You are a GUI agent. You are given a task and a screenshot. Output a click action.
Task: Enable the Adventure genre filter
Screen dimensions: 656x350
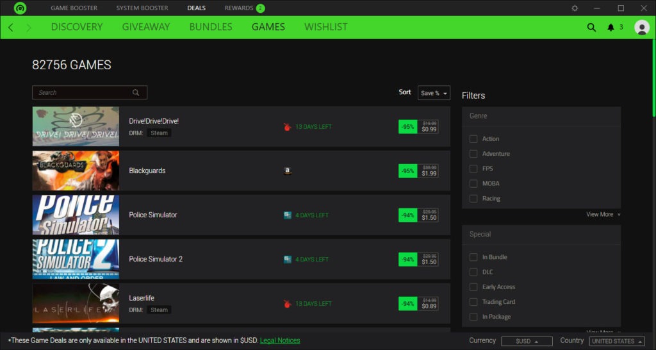[x=473, y=154]
